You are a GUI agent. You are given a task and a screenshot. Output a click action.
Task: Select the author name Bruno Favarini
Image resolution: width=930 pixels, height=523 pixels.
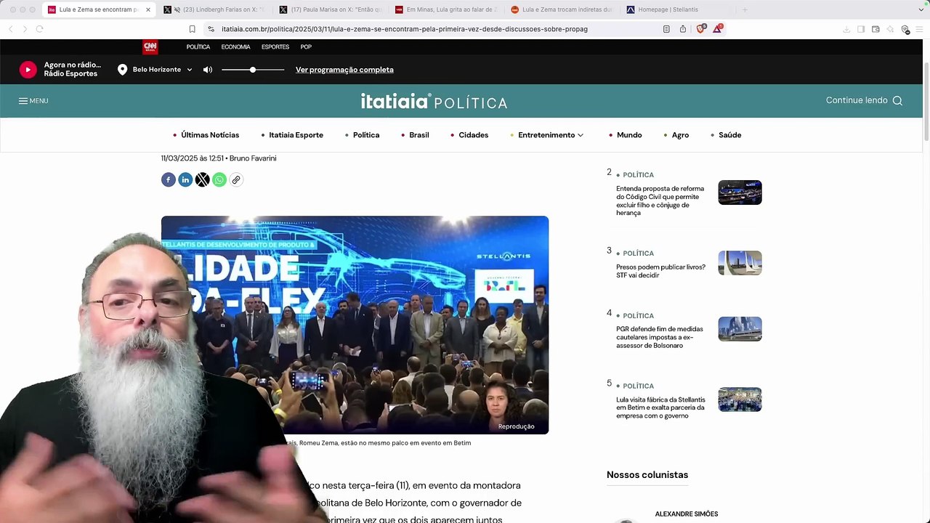253,158
